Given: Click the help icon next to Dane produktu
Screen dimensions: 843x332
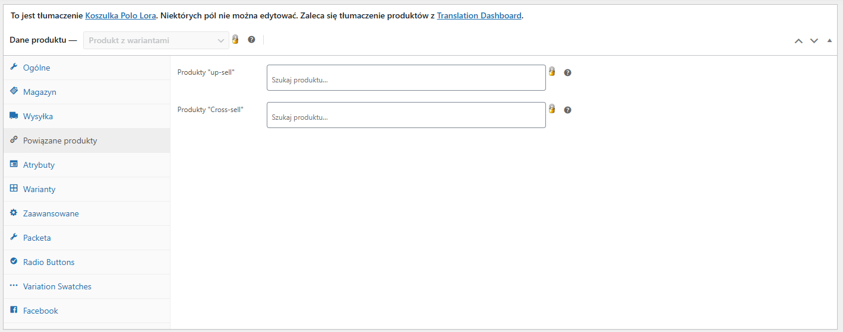Looking at the screenshot, I should (x=251, y=40).
